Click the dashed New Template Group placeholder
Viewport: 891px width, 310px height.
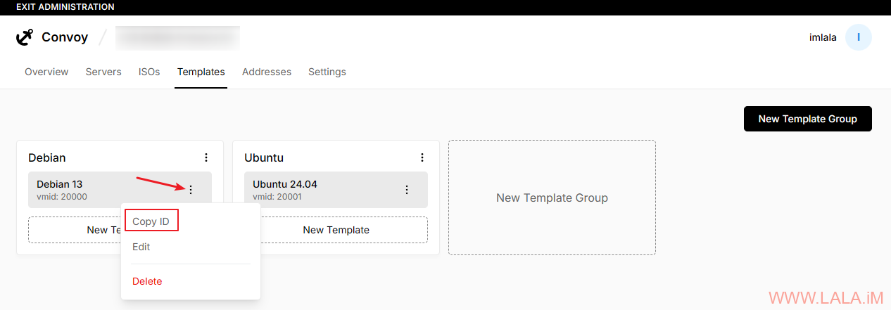[552, 198]
